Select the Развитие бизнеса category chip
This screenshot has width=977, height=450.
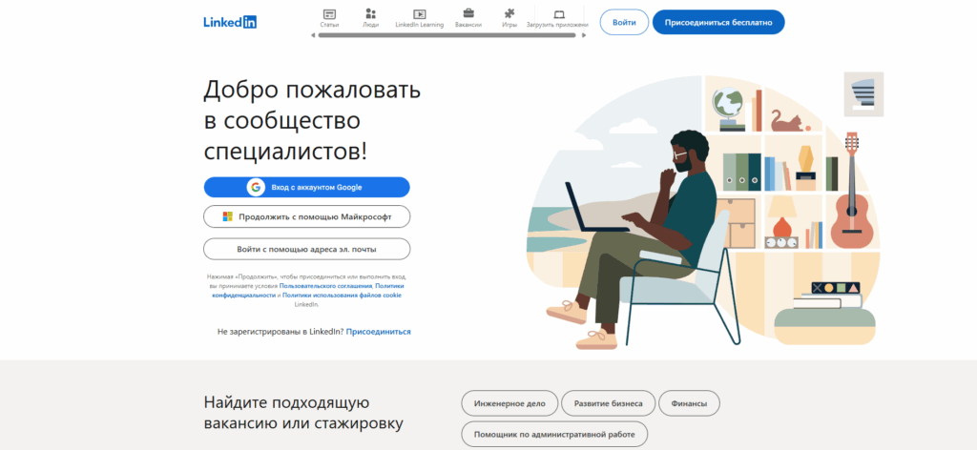pyautogui.click(x=608, y=403)
